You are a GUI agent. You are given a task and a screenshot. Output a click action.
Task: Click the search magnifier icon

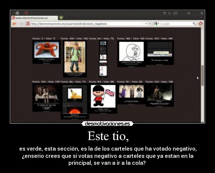(194, 24)
